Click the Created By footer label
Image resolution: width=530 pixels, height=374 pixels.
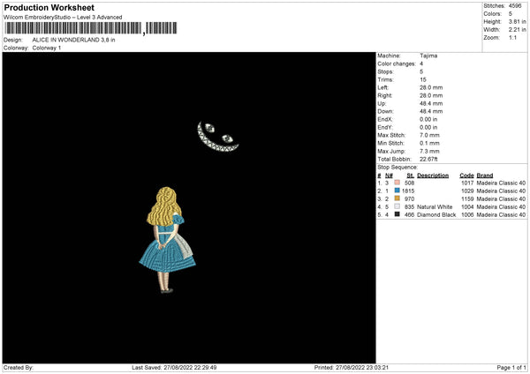[x=19, y=367]
